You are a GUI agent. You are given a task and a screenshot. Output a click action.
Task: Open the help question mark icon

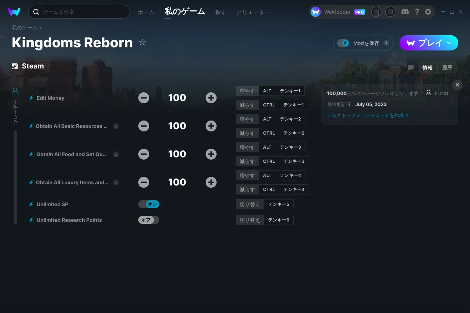click(417, 12)
